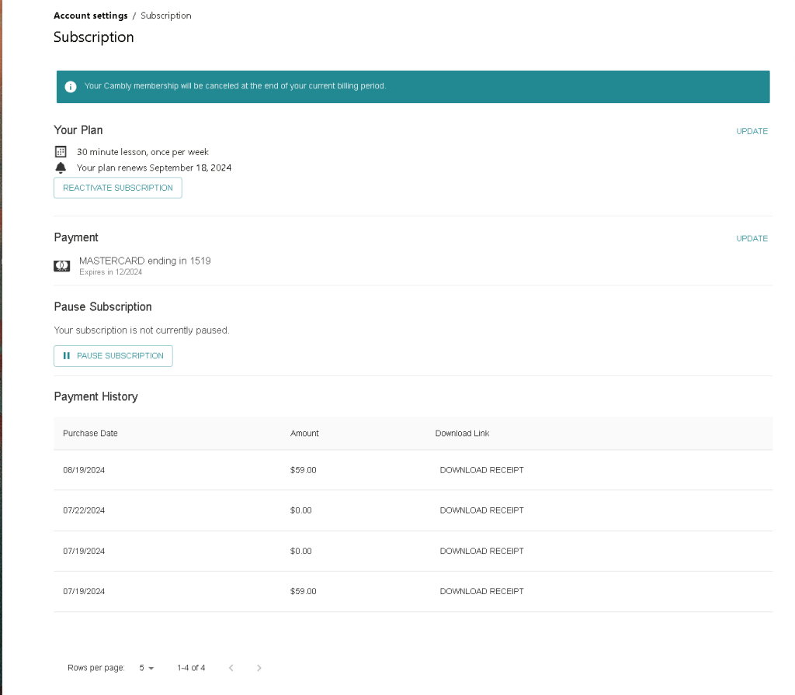Viewport: 795px width, 695px height.
Task: Download receipt for 08/19/2024
Action: [x=481, y=470]
